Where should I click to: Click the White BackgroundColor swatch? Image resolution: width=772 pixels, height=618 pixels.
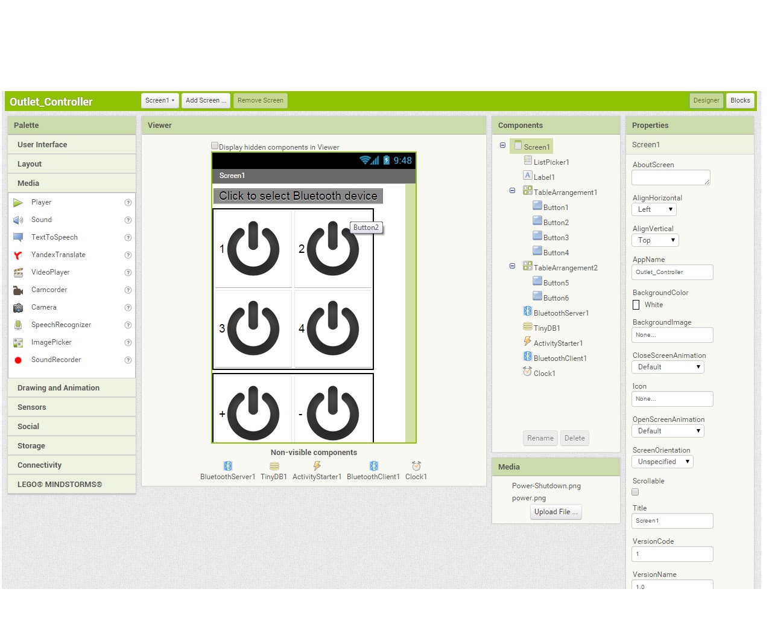[x=636, y=305]
